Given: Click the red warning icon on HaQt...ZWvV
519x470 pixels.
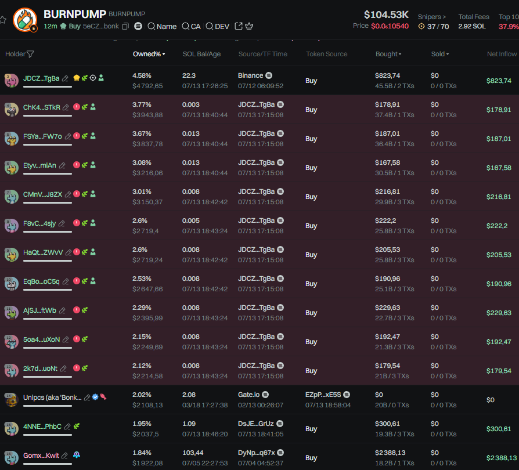Looking at the screenshot, I should (x=77, y=252).
